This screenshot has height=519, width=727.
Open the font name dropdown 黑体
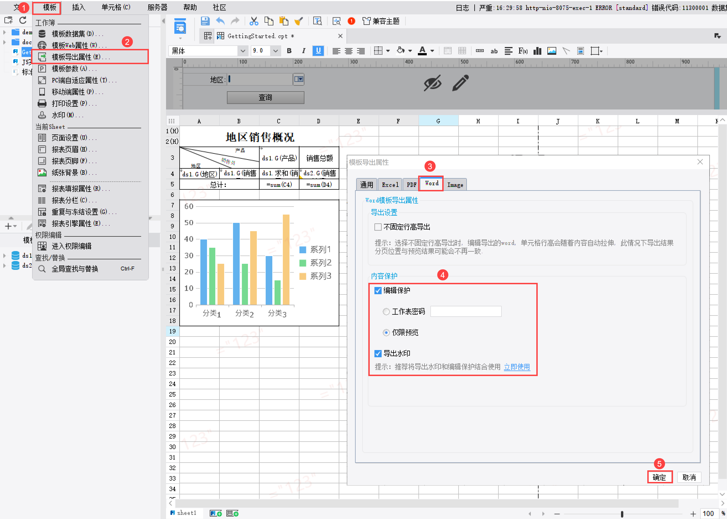[242, 51]
